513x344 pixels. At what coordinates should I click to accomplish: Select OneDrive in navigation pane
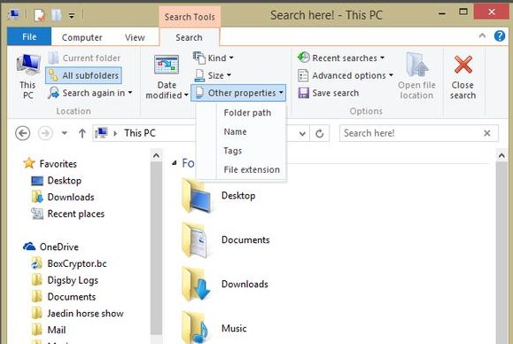point(51,246)
